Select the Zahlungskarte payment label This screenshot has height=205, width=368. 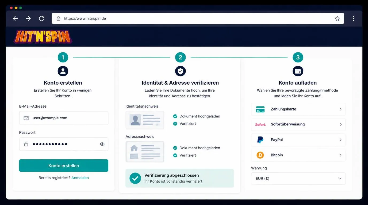point(283,109)
